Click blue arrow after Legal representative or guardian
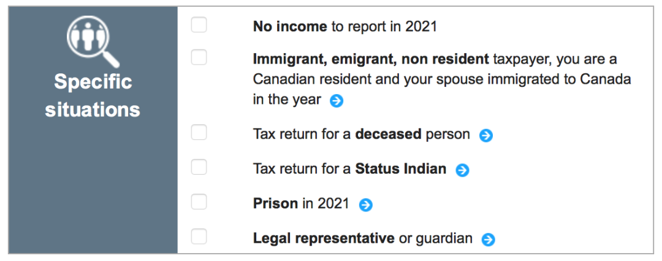This screenshot has height=261, width=662. [489, 240]
